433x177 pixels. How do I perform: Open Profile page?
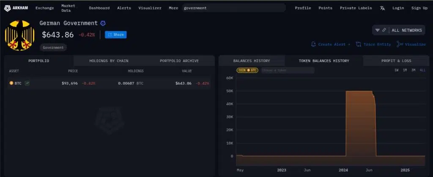[303, 8]
